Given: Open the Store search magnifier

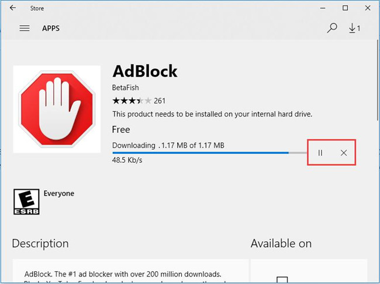Looking at the screenshot, I should pyautogui.click(x=332, y=28).
